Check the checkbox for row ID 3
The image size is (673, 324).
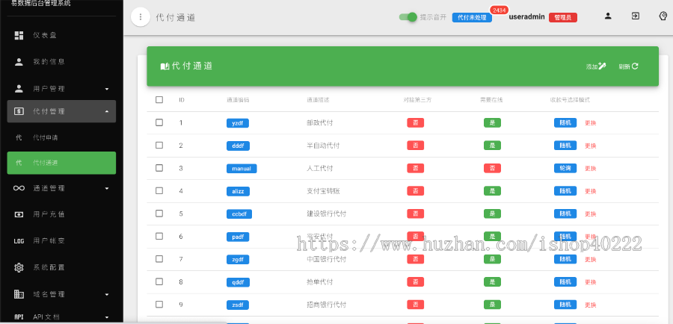[x=159, y=168]
